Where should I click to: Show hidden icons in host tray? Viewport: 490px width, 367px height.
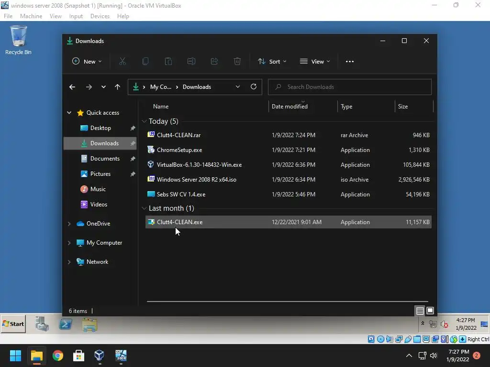(x=409, y=356)
